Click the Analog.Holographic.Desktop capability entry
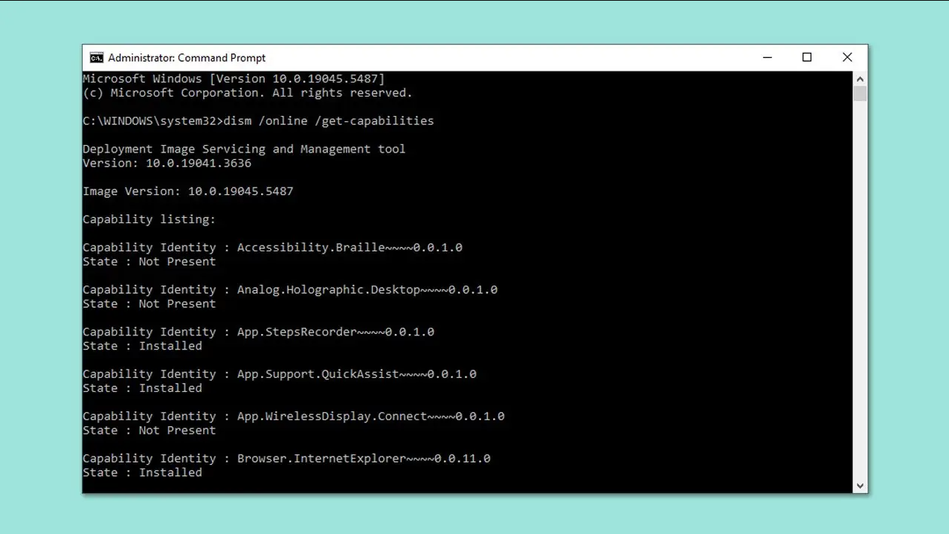Viewport: 949px width, 534px height. 290,290
